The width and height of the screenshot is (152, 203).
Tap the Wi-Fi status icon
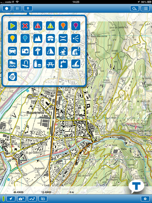(x=17, y=2)
